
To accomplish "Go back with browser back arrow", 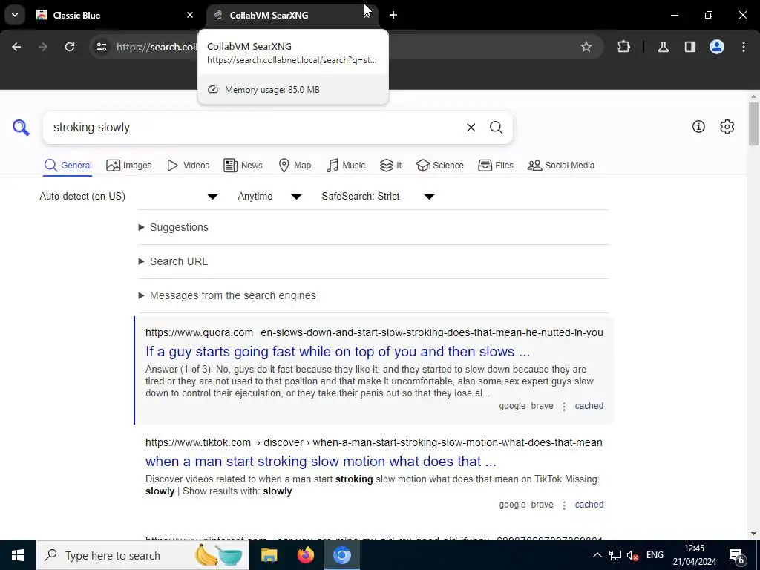I will pos(16,47).
